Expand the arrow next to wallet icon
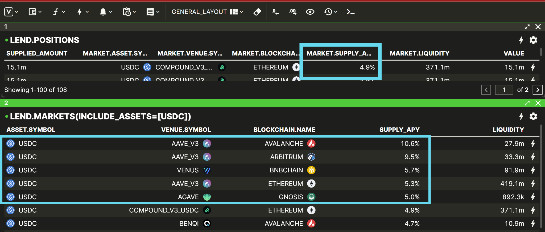This screenshot has width=545, height=232. (40, 12)
